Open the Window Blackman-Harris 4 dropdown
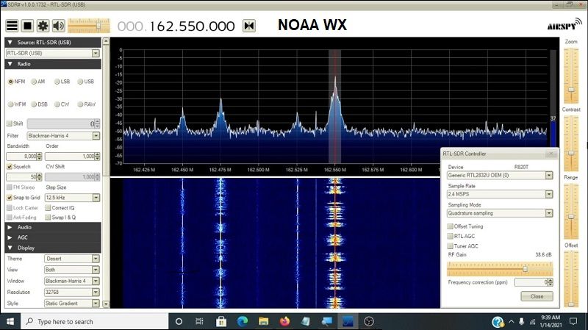The height and width of the screenshot is (330, 588). [x=96, y=281]
